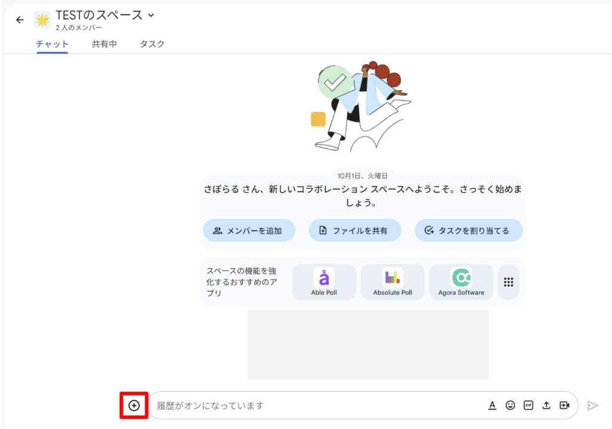612x429 pixels.
Task: Open the Agora Software app
Action: pos(461,282)
